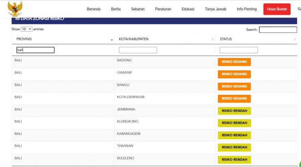Sort table by PROVINSI column arrow

[x=112, y=40]
